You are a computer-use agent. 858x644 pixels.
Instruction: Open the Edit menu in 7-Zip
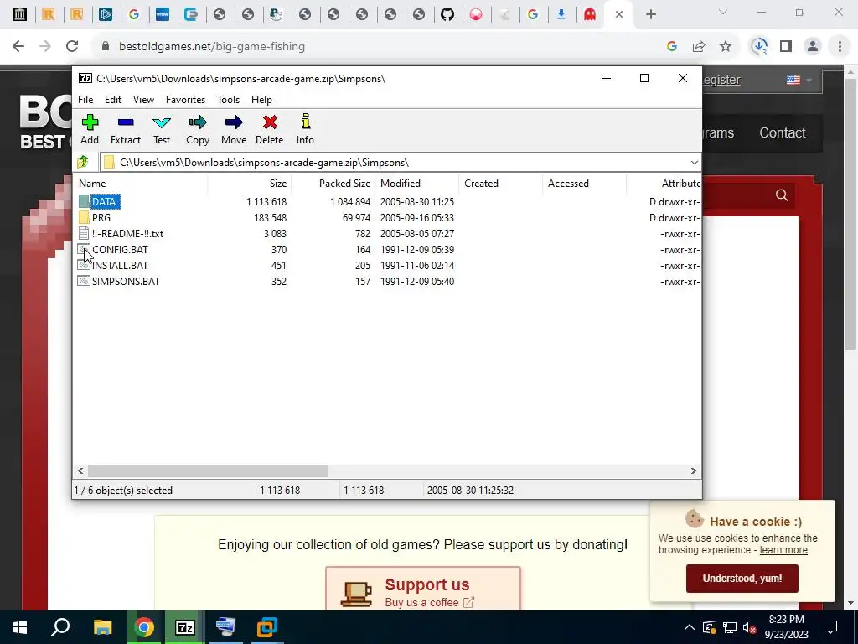tap(113, 100)
